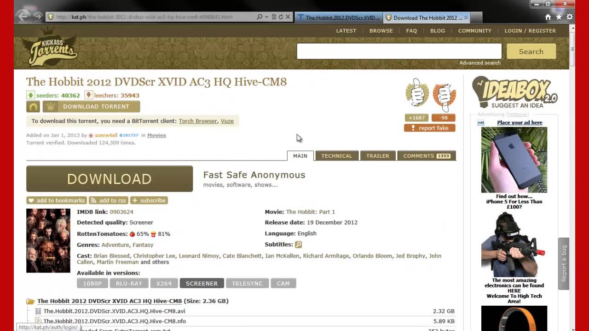Open the Torch Browser link

pyautogui.click(x=198, y=121)
